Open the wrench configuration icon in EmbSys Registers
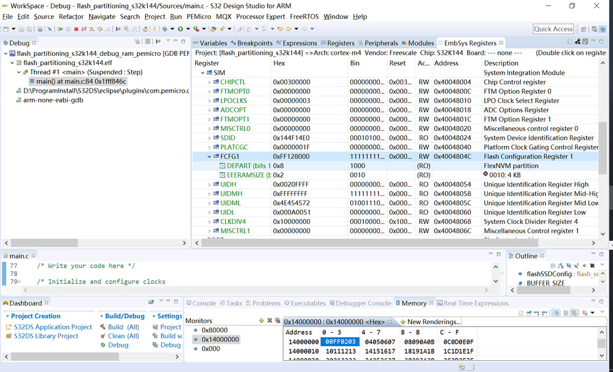 578,41
